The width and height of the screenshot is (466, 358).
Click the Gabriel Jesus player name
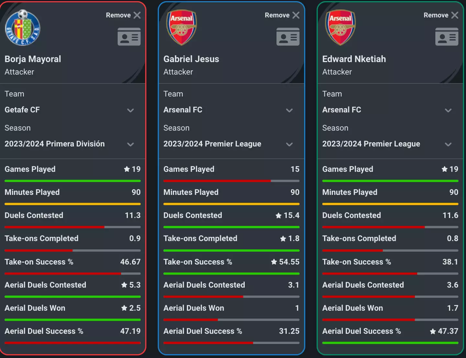pos(191,59)
